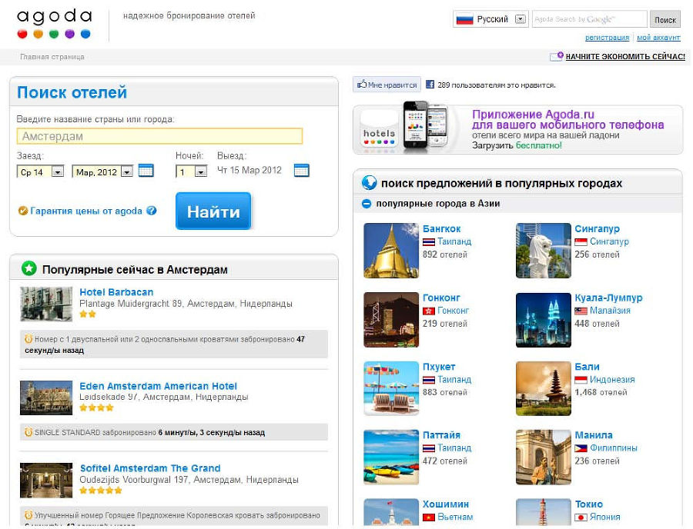Open the check-in calendar icon

[146, 171]
